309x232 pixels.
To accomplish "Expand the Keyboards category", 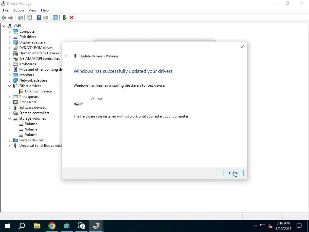I will point(9,64).
